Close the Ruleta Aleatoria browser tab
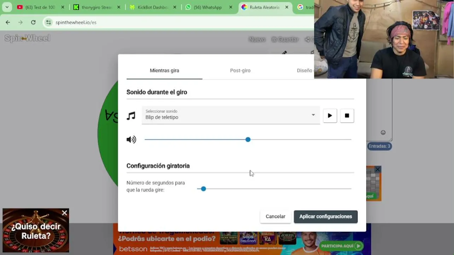454x255 pixels. (x=287, y=7)
